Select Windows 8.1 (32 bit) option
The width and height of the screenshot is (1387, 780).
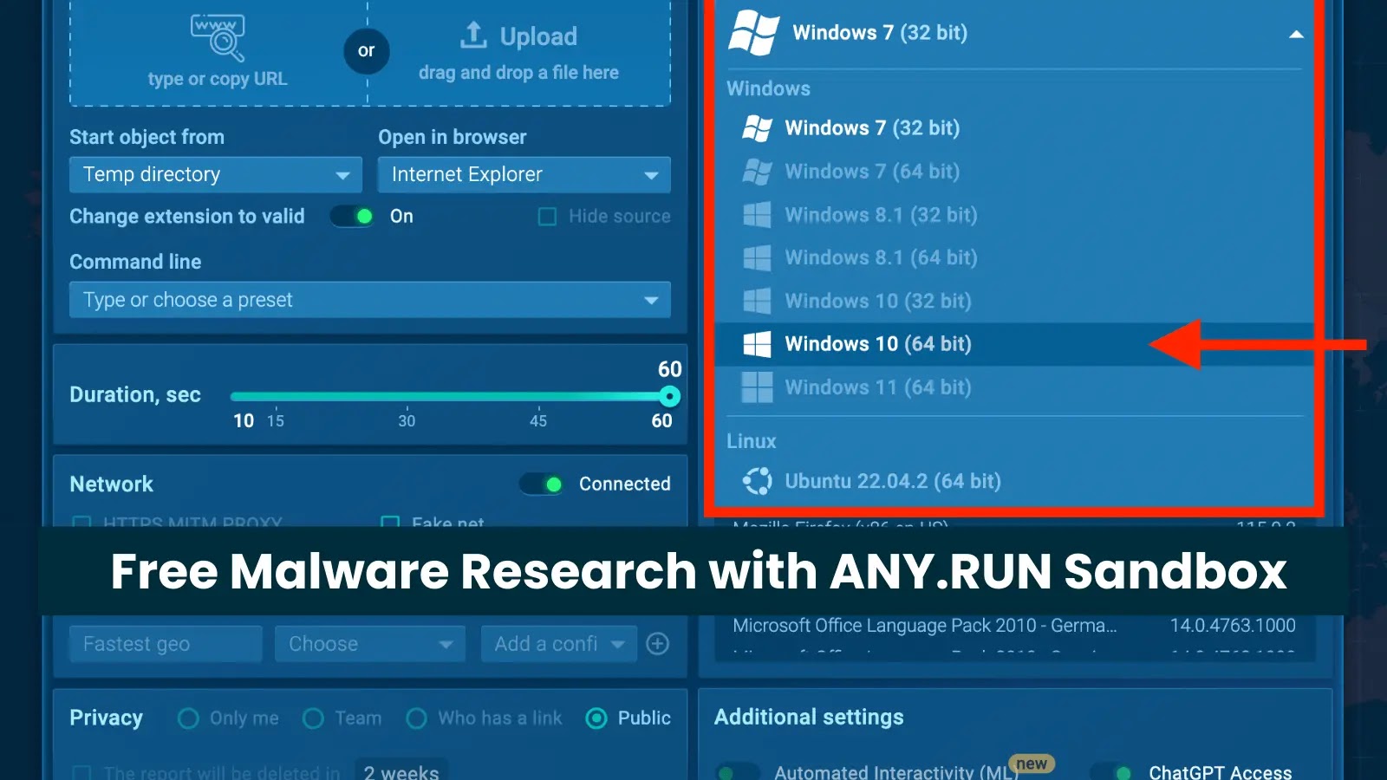coord(1014,215)
